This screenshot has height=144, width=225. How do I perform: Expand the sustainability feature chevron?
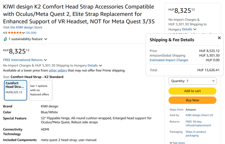(x=46, y=39)
